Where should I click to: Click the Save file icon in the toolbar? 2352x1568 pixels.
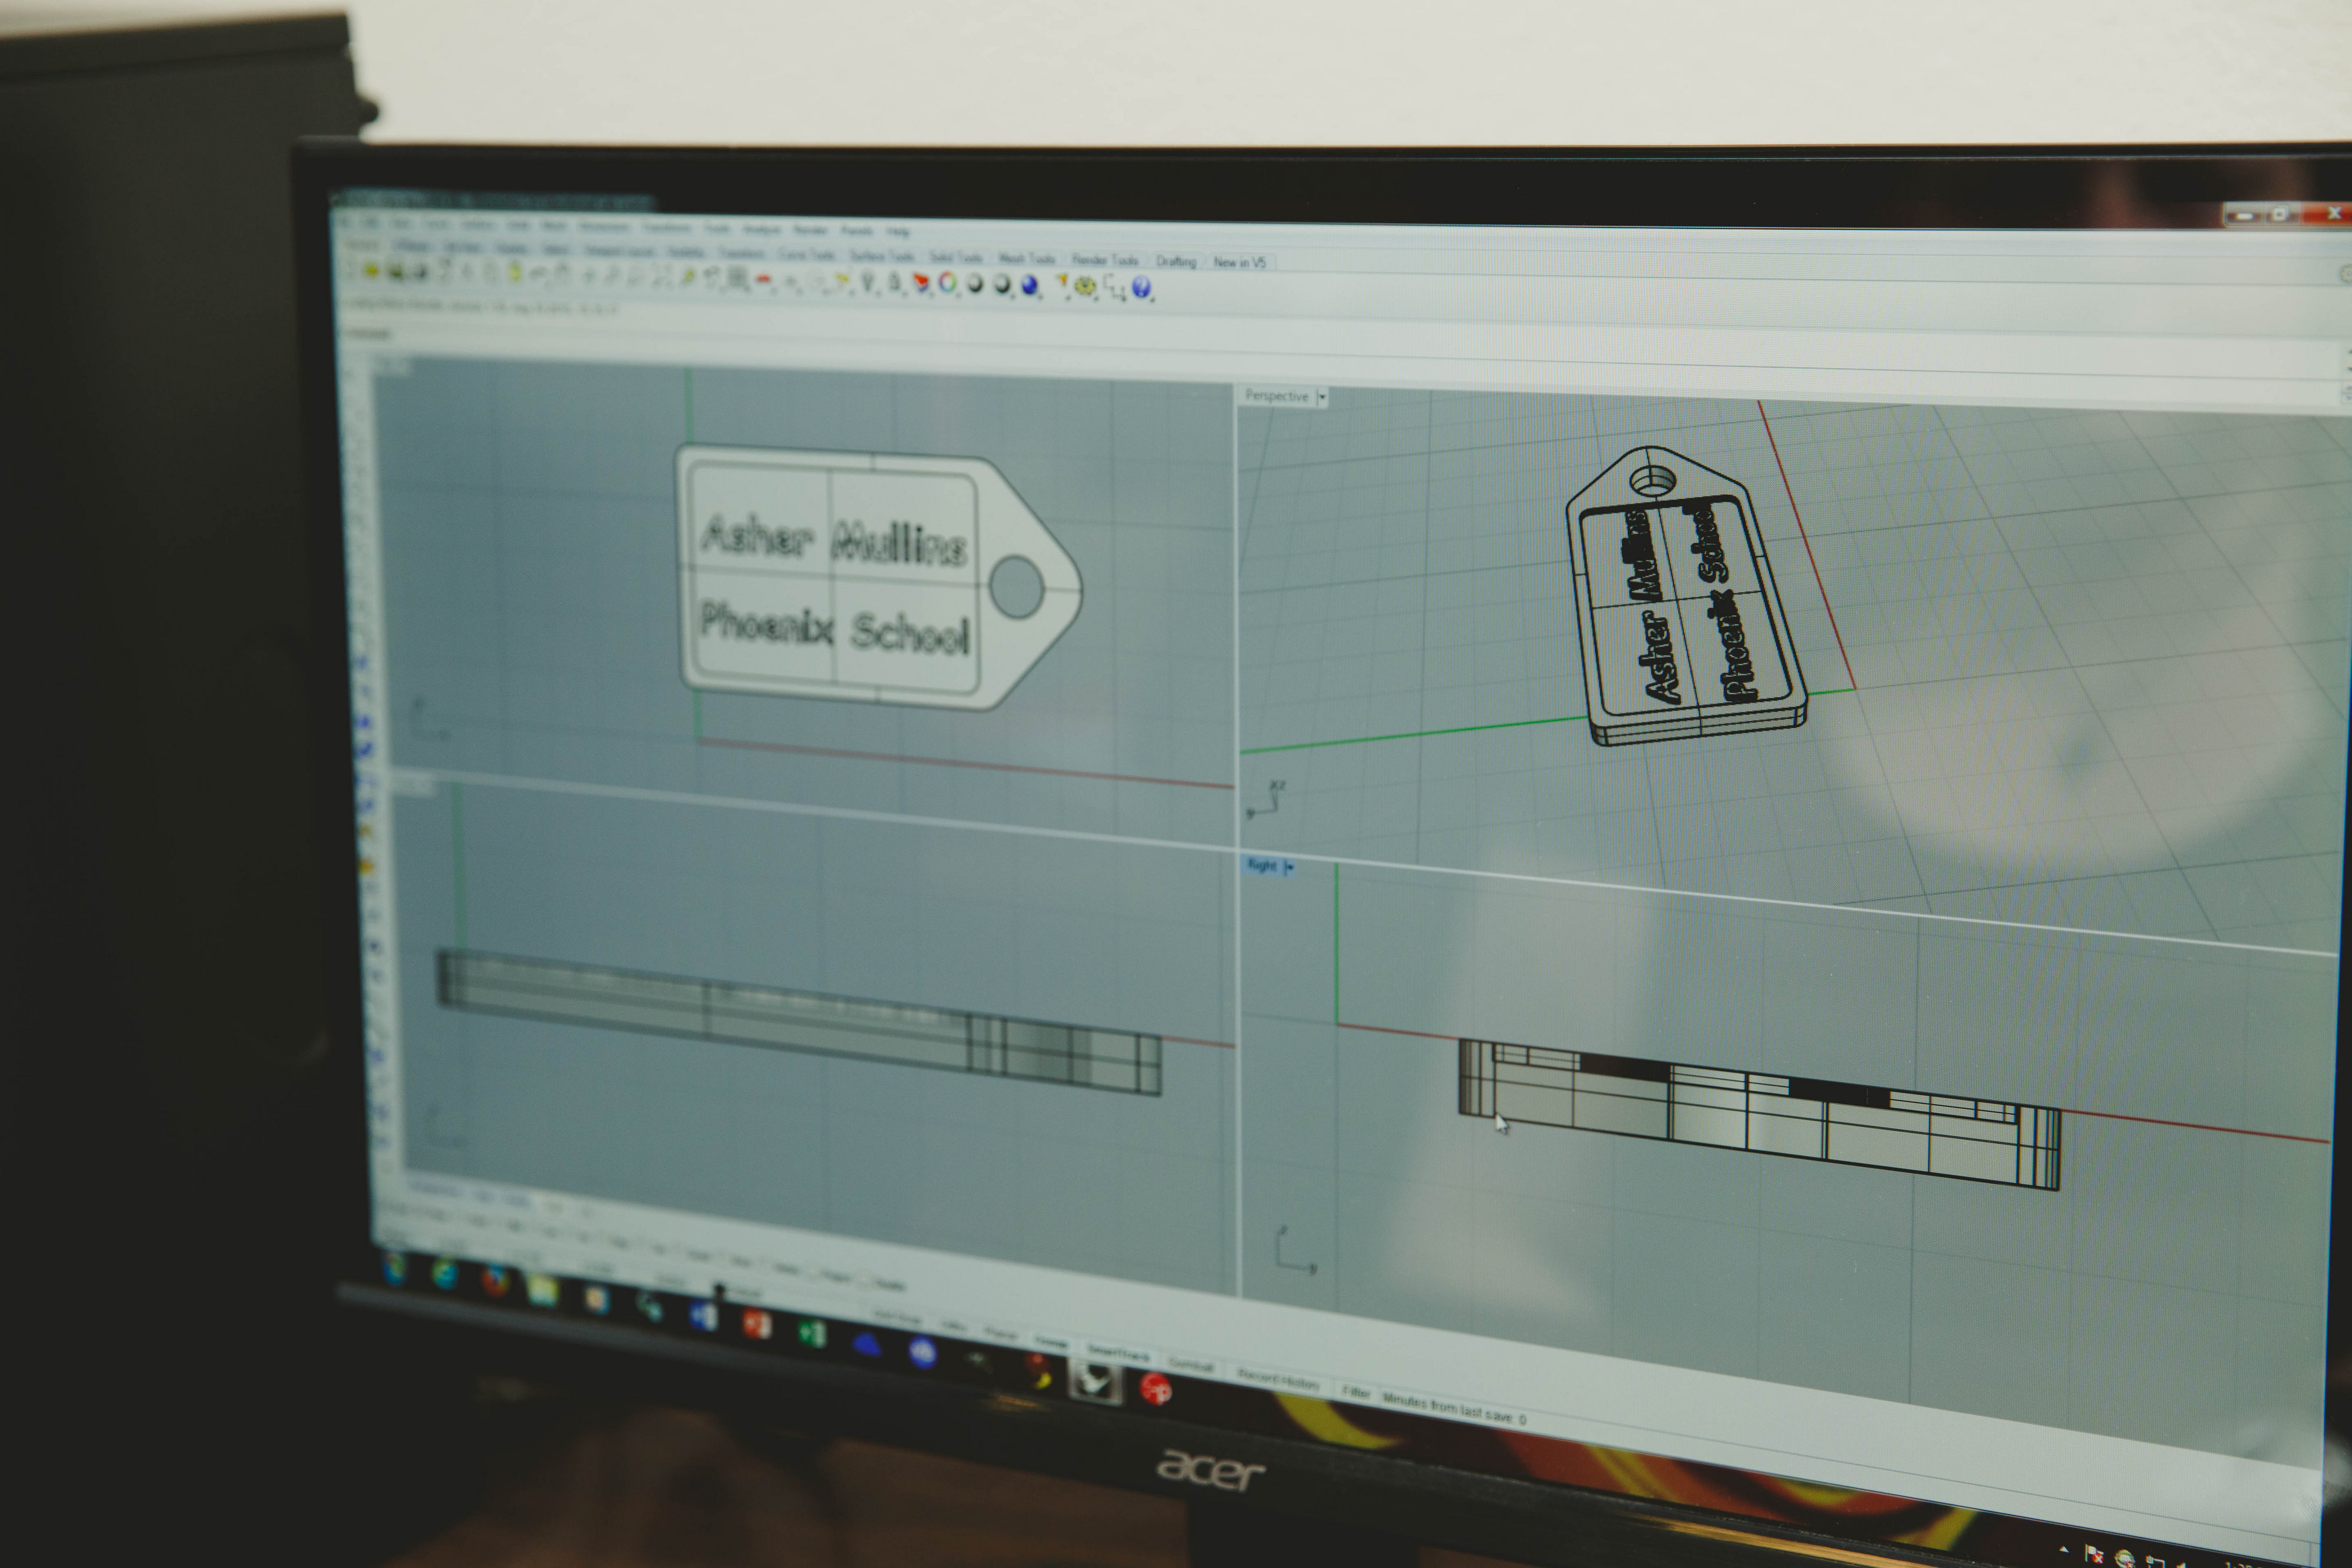(x=397, y=272)
